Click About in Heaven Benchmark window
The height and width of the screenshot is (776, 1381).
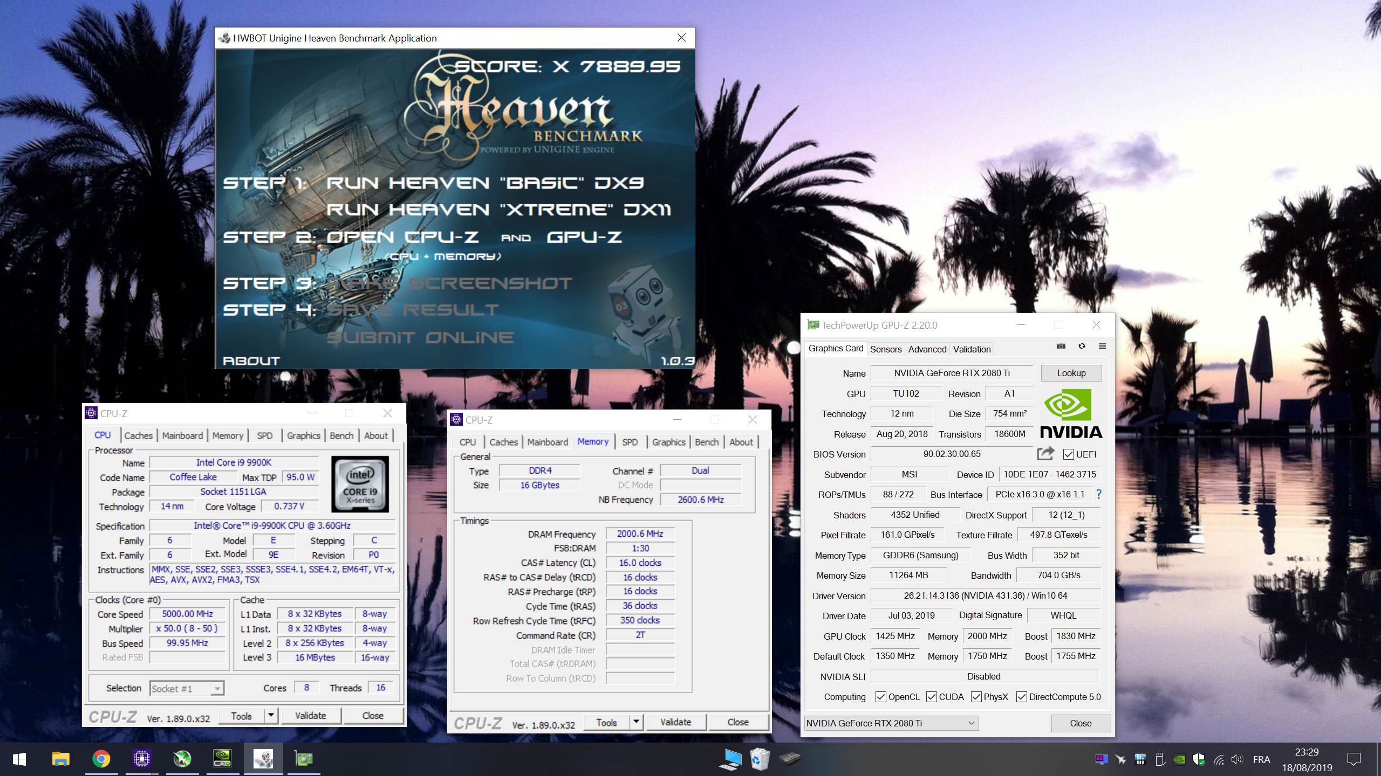coord(251,361)
